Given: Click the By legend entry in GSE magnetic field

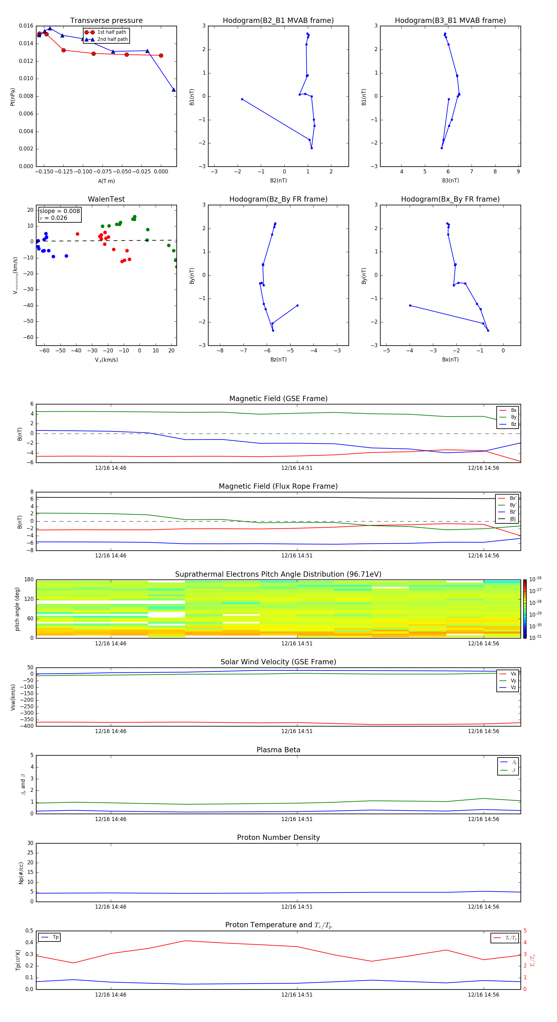Looking at the screenshot, I should pyautogui.click(x=508, y=417).
